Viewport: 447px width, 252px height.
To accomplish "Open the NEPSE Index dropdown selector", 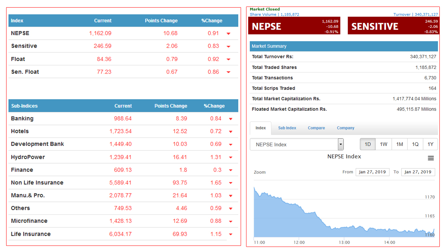I will 297,144.
